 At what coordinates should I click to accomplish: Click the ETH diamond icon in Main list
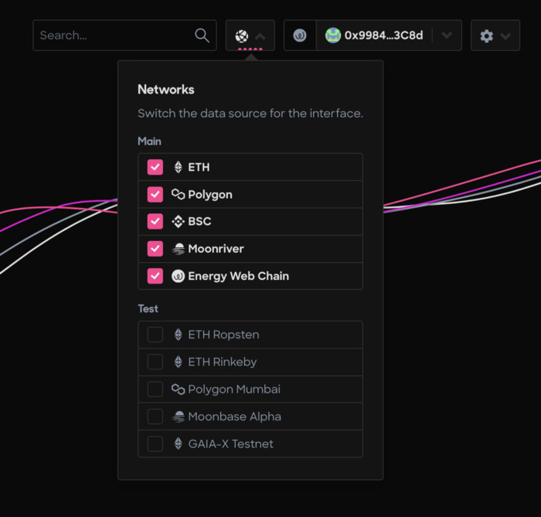click(178, 167)
